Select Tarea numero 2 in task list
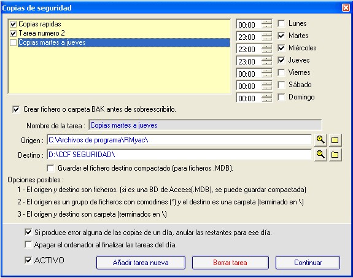 42,33
